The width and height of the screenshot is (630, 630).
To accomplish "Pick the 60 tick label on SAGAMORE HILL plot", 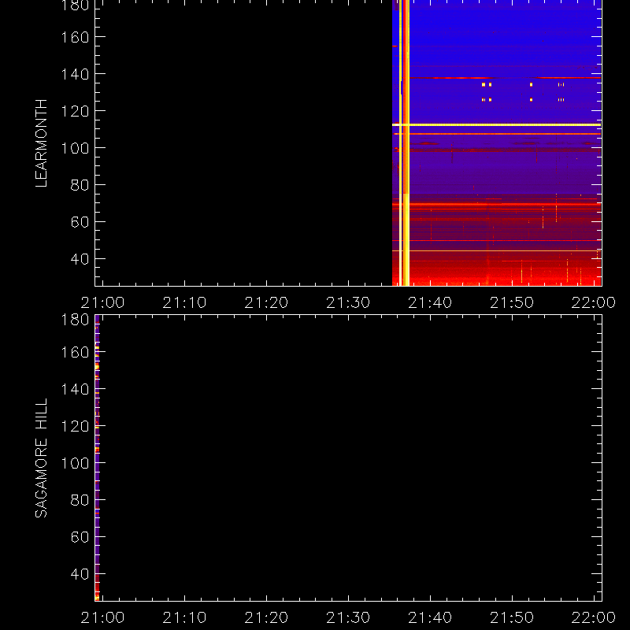I will 80,537.
